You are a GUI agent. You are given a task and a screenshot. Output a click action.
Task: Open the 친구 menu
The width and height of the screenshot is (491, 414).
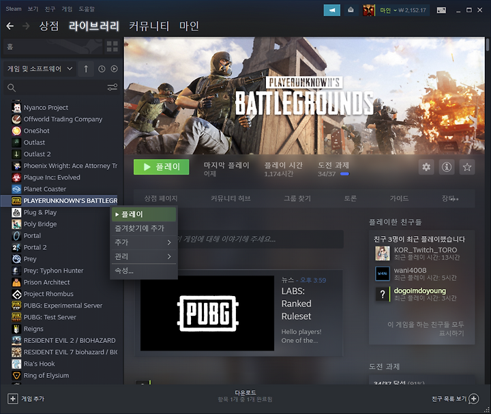click(50, 9)
